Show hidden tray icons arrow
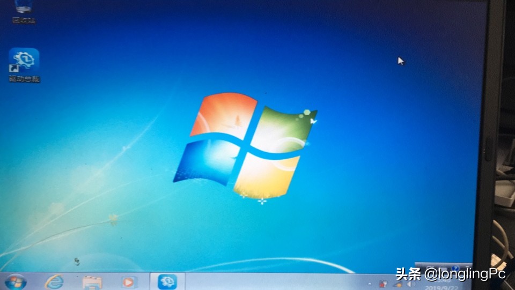515x290 pixels. tap(370, 284)
